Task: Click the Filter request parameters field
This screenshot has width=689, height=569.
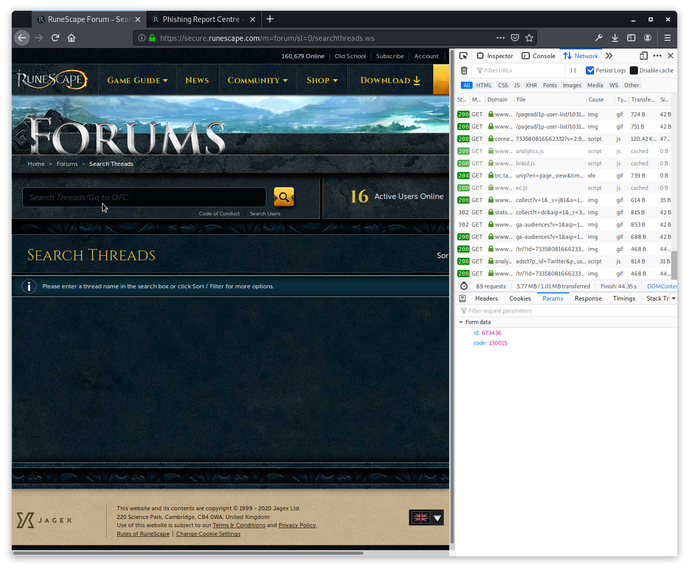Action: coord(566,311)
